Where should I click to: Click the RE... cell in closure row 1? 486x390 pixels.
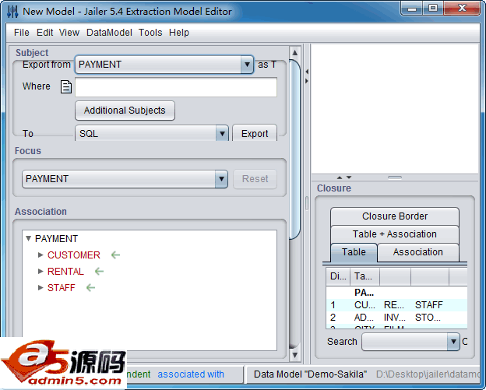tap(394, 305)
